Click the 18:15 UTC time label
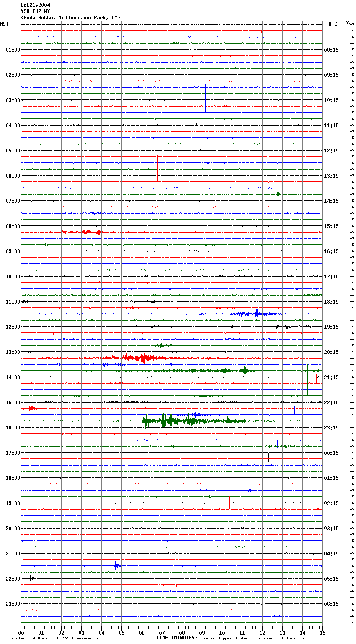Viewport: 356px width, 644px height. coord(331,302)
